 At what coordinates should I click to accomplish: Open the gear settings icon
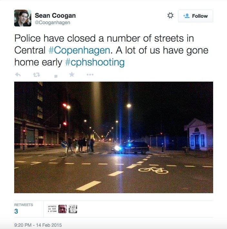170,15
